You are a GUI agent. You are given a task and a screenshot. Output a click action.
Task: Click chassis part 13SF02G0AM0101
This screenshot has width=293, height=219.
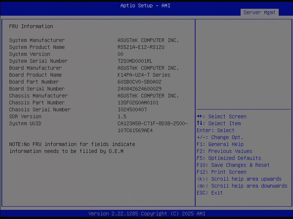coord(138,103)
